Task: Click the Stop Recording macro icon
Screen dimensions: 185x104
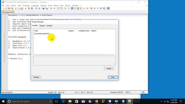Action: pos(95,8)
